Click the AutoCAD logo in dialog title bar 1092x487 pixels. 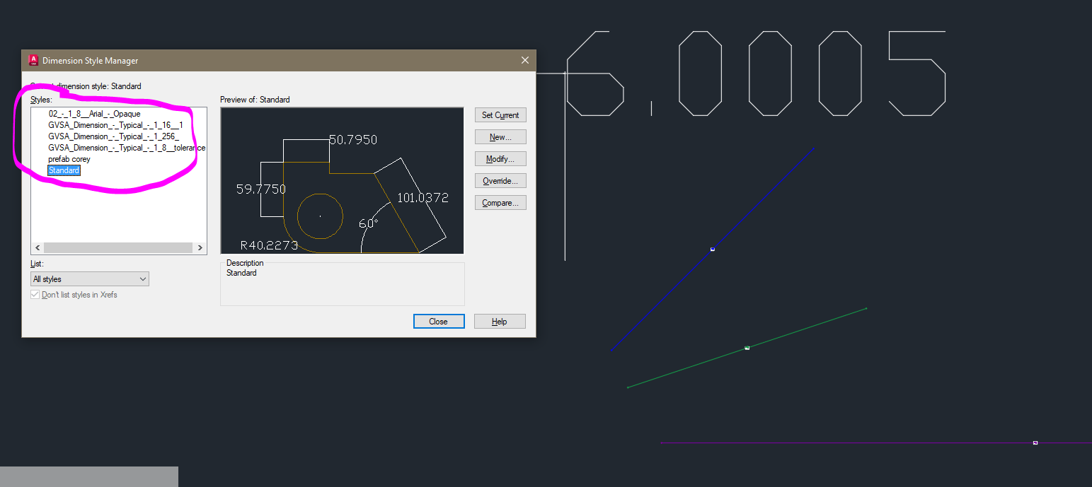pyautogui.click(x=33, y=60)
